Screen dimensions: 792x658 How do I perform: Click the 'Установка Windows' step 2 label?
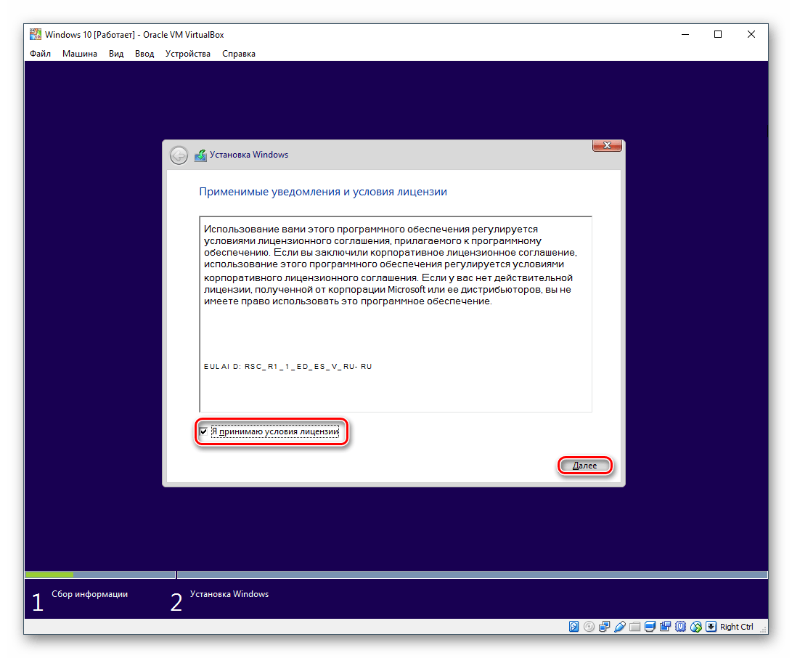coord(229,594)
